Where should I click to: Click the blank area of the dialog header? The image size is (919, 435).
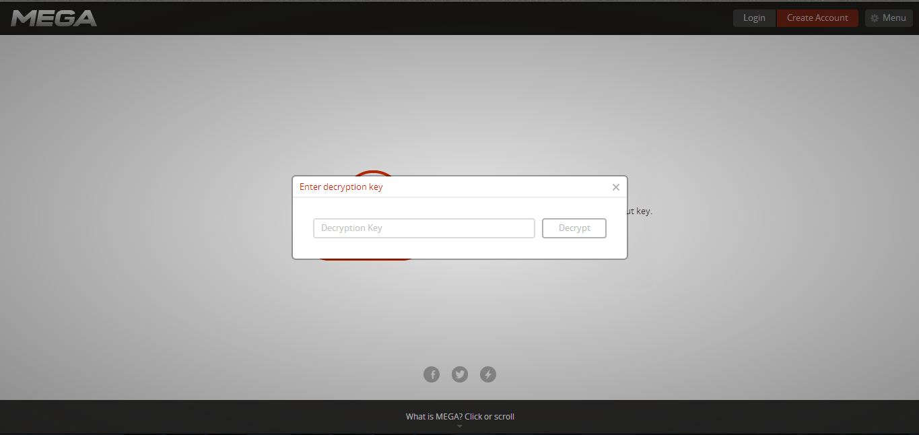click(498, 187)
